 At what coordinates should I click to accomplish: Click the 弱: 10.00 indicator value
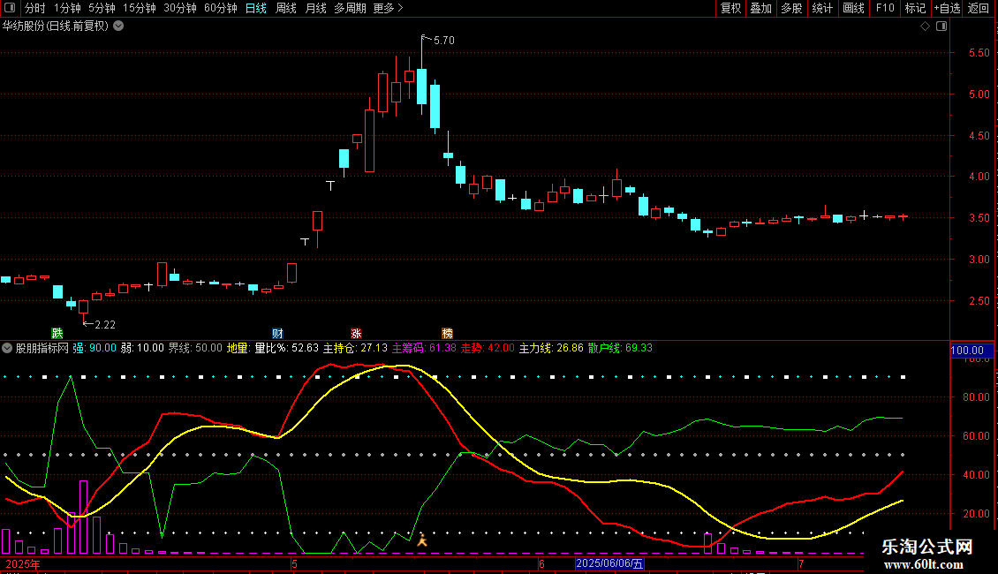[142, 348]
